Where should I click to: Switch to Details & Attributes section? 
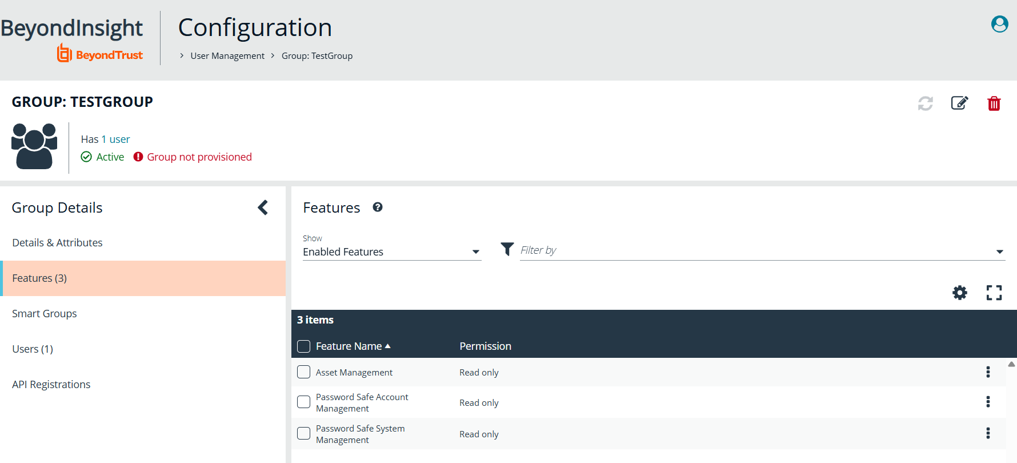click(57, 243)
